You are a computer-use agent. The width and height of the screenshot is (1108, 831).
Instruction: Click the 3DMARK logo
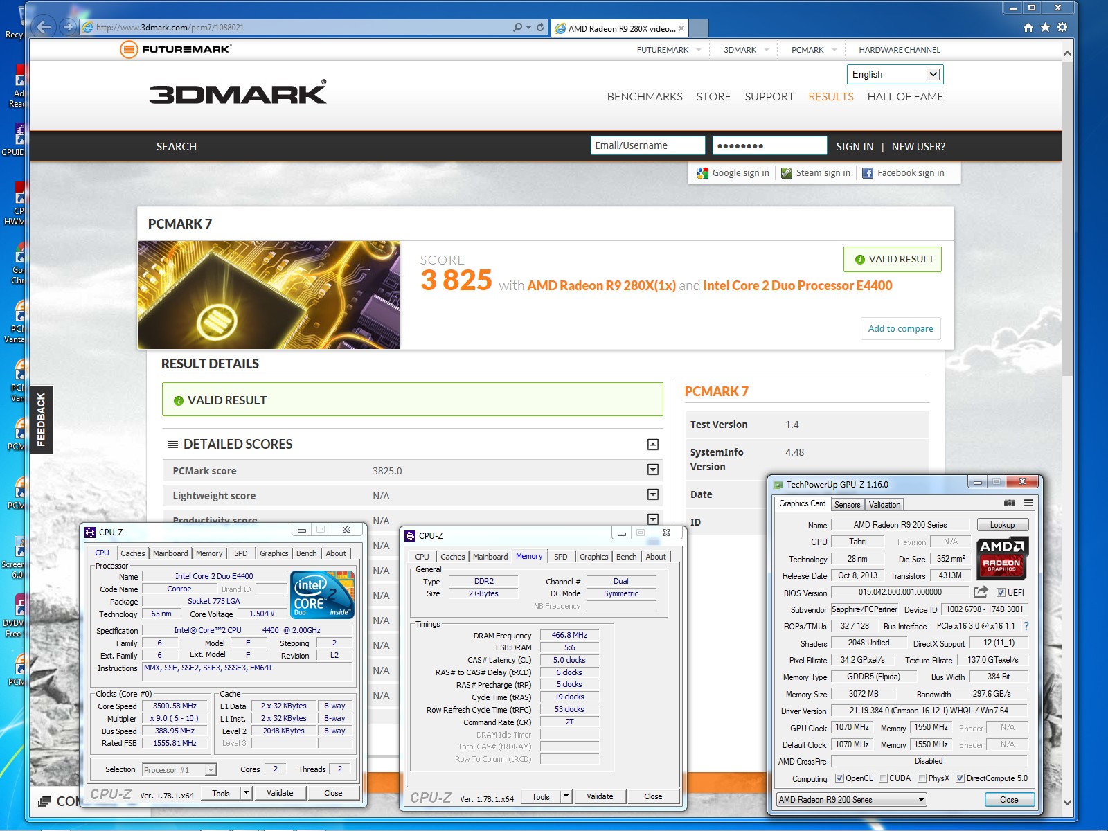238,92
